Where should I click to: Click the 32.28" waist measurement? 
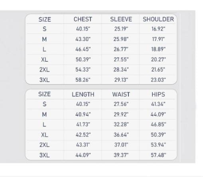coord(121,124)
